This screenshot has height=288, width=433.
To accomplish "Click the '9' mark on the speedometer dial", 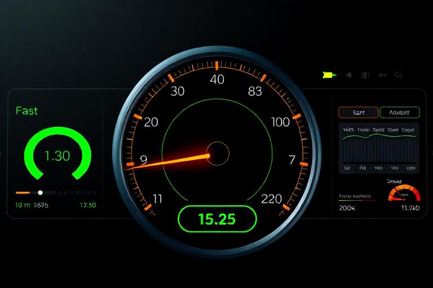I will point(144,160).
